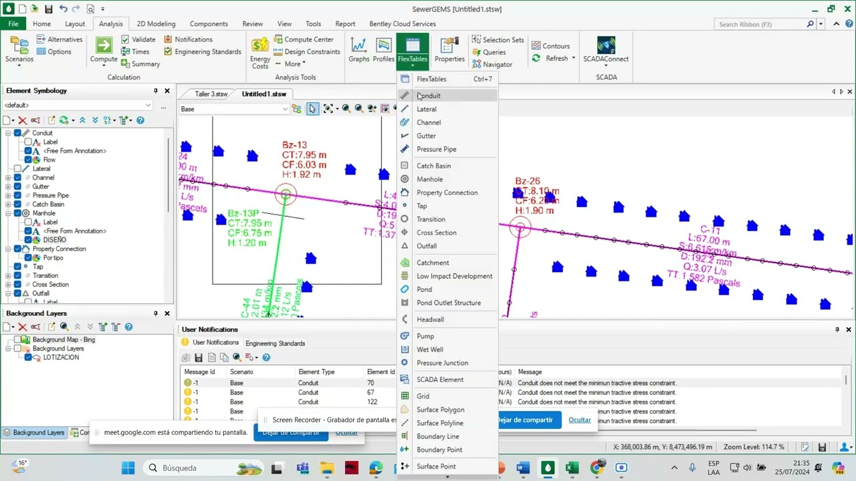
Task: Click the Message Id column header
Action: click(x=199, y=372)
